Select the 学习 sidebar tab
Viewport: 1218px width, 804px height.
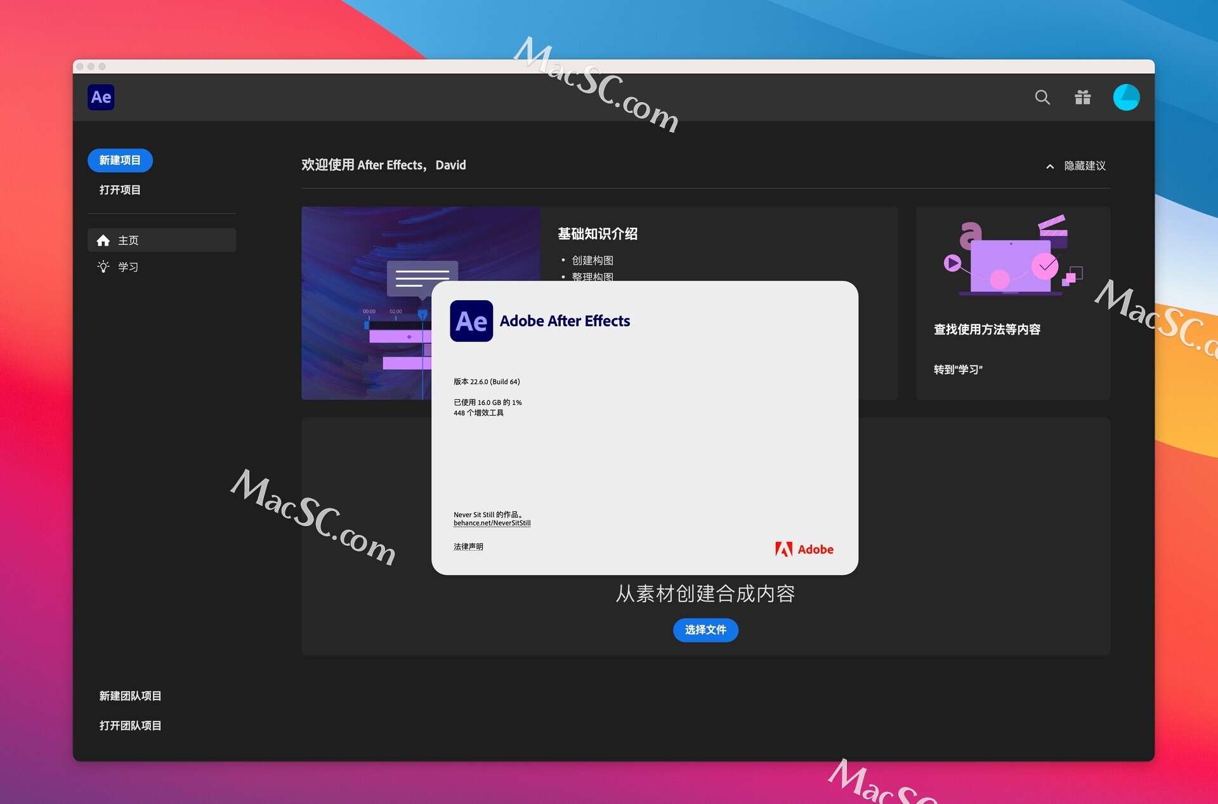pos(162,267)
